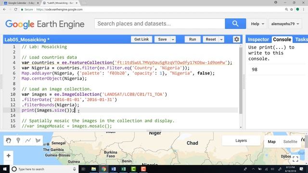
Task: Close the Lab05_Mosaicking browser tab
Action: (x=77, y=3)
